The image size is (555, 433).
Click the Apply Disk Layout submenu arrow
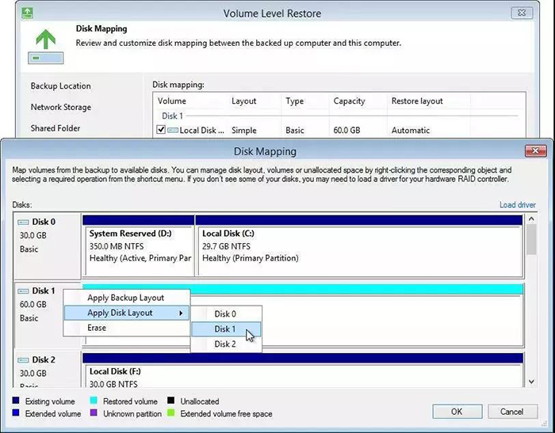tap(181, 313)
